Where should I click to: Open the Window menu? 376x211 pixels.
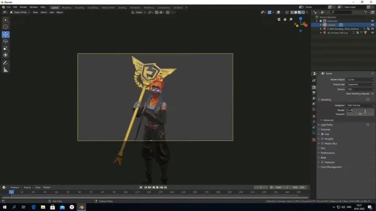click(33, 7)
